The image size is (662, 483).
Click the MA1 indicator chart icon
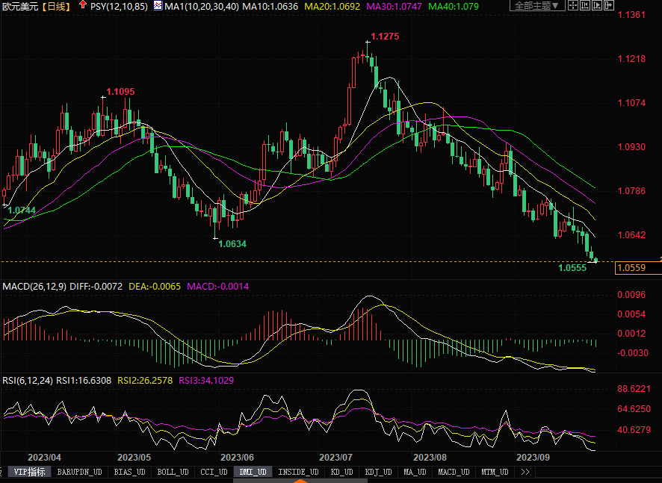[158, 6]
